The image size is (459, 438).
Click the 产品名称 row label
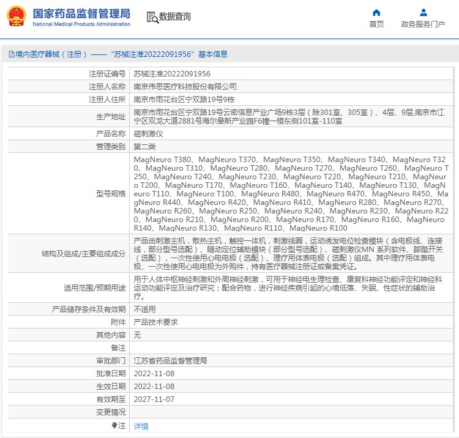111,134
